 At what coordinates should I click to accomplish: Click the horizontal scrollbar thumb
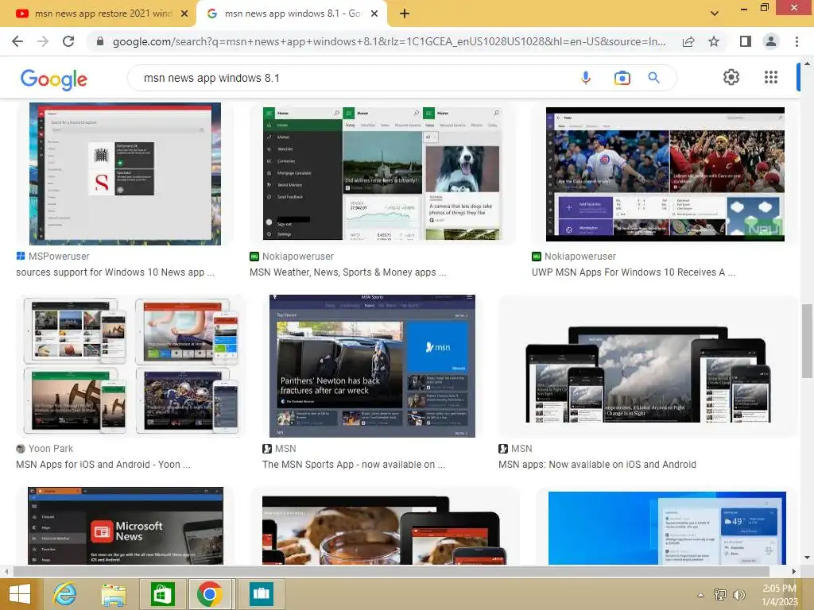click(391, 571)
